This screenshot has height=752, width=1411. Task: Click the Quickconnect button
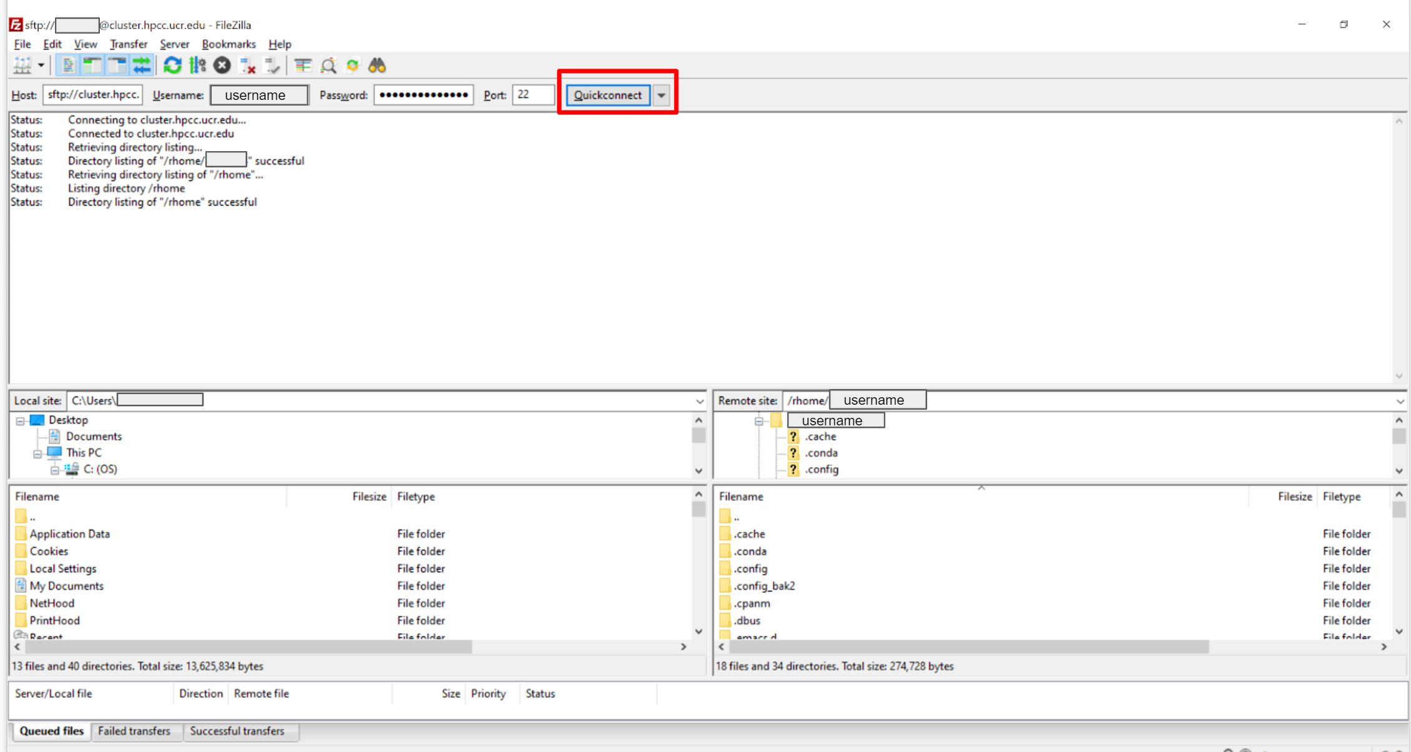tap(608, 95)
